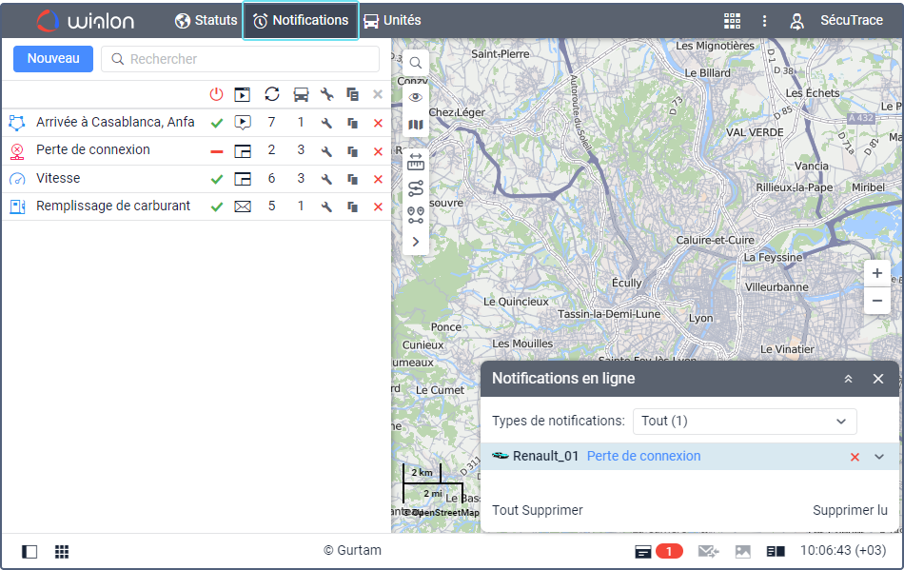
Task: Copy the Perte de connexion notification
Action: coord(352,151)
